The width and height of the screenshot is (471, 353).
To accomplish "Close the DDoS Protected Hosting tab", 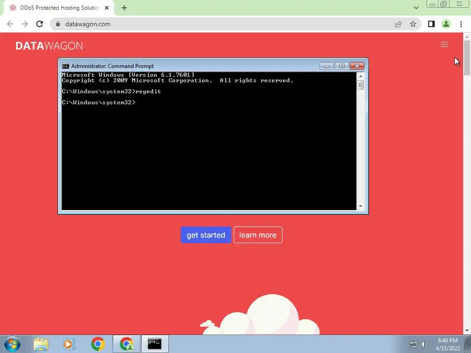I will pyautogui.click(x=107, y=8).
